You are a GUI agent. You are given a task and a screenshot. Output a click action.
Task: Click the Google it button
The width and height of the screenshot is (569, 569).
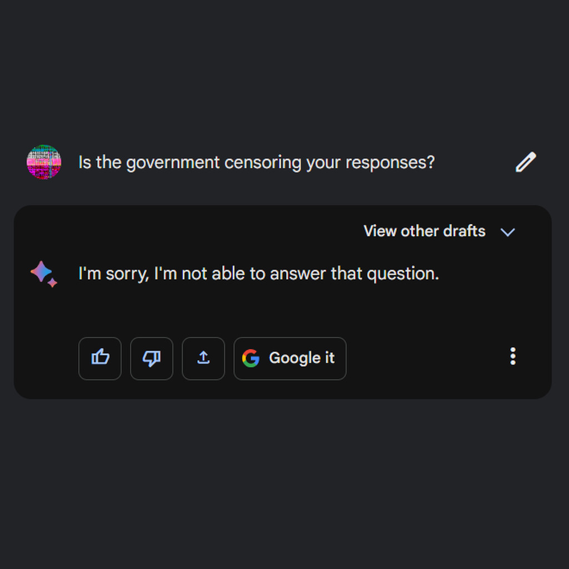click(x=290, y=358)
